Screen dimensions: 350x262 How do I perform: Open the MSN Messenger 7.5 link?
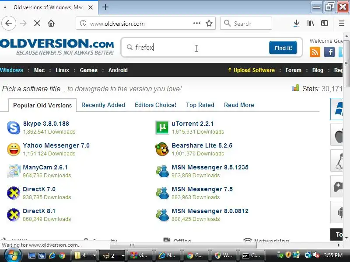click(202, 189)
